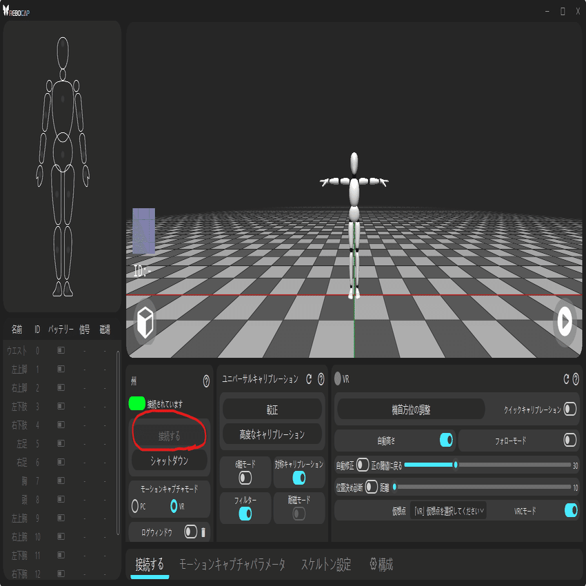Turn off the 自動高さ switch

pyautogui.click(x=446, y=440)
